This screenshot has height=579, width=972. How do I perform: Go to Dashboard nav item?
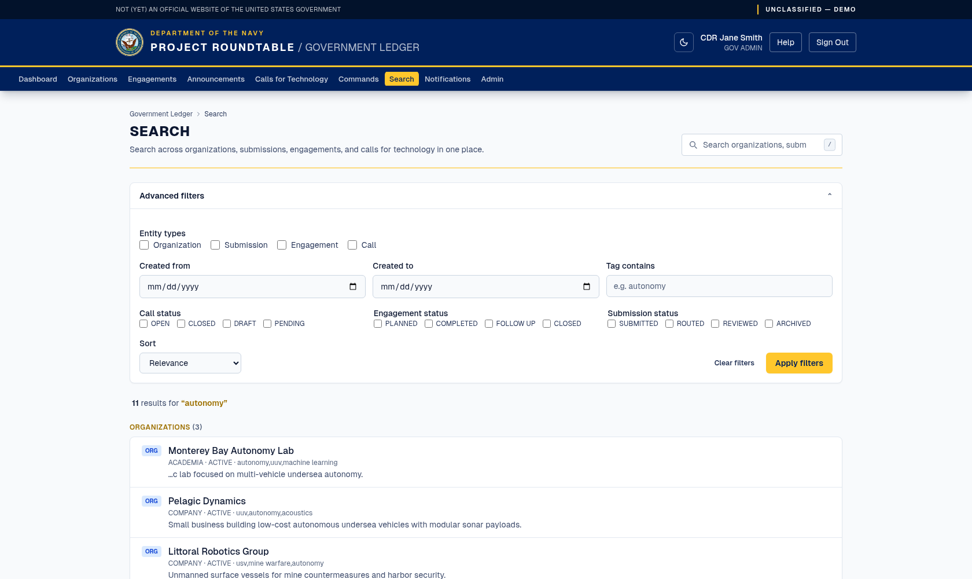pyautogui.click(x=38, y=79)
